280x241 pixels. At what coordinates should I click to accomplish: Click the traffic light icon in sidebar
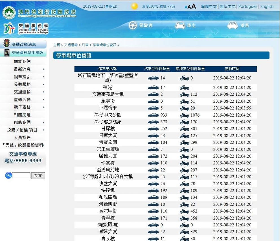(x=6, y=44)
